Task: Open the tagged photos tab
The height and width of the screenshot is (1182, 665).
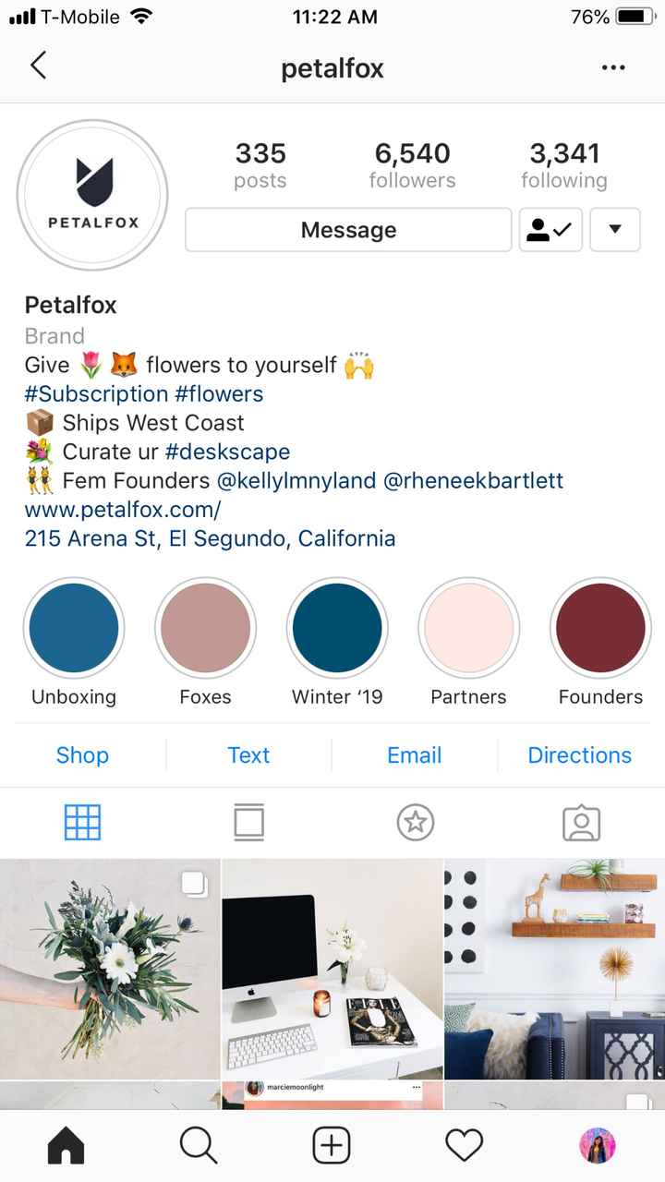Action: coord(581,822)
